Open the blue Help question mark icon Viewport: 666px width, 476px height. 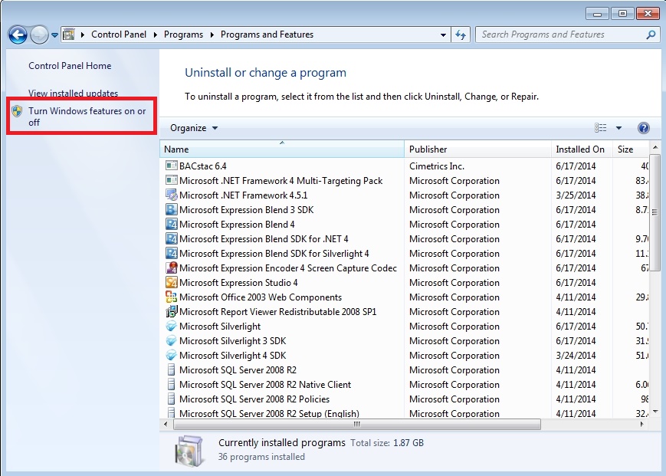pos(643,128)
